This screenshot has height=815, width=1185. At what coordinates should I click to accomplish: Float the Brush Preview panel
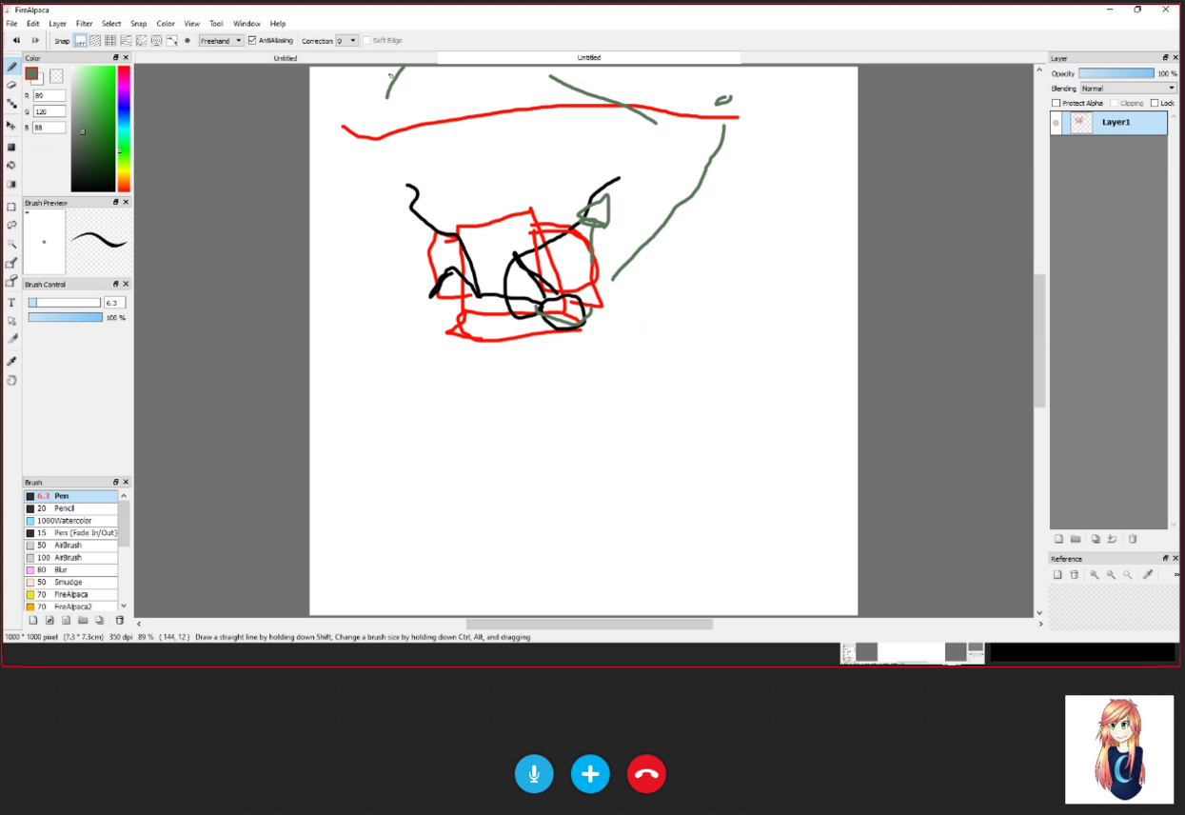(x=116, y=203)
